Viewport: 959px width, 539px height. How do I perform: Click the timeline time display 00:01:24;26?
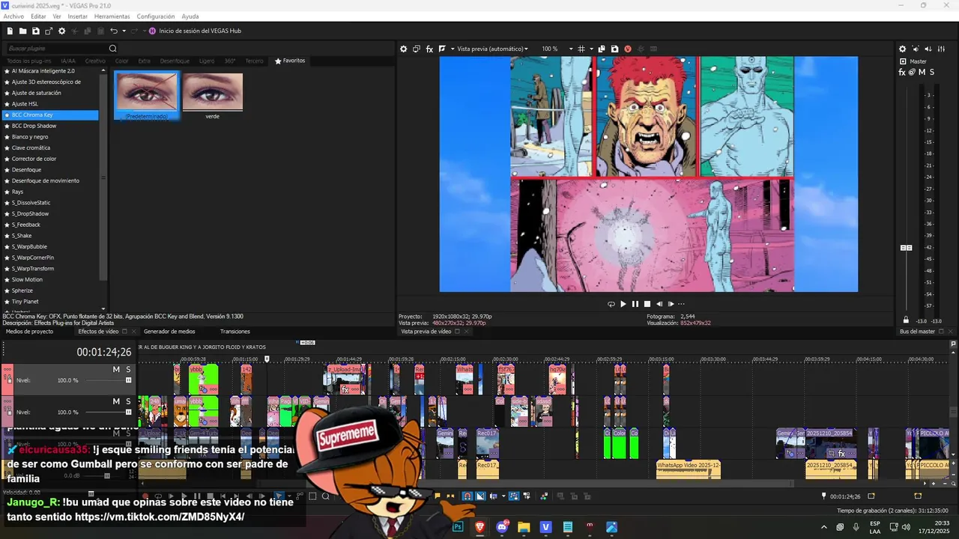click(x=104, y=352)
